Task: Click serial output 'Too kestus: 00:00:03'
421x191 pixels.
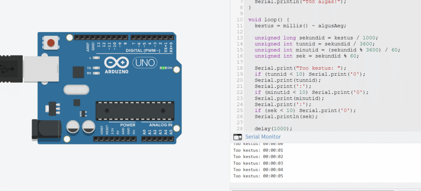Action: pos(258,163)
